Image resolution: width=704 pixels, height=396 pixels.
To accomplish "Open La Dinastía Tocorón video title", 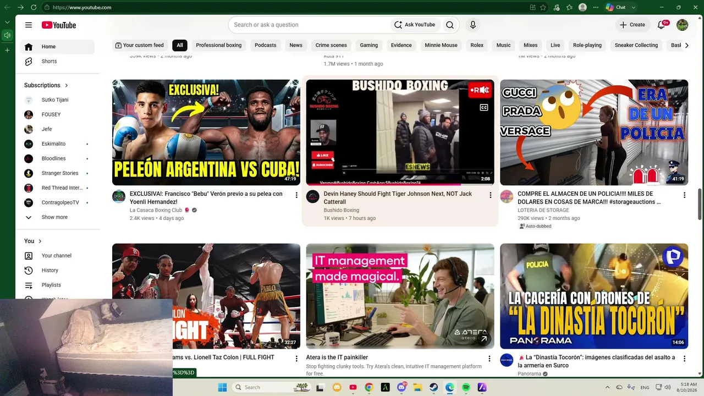I will (x=596, y=361).
